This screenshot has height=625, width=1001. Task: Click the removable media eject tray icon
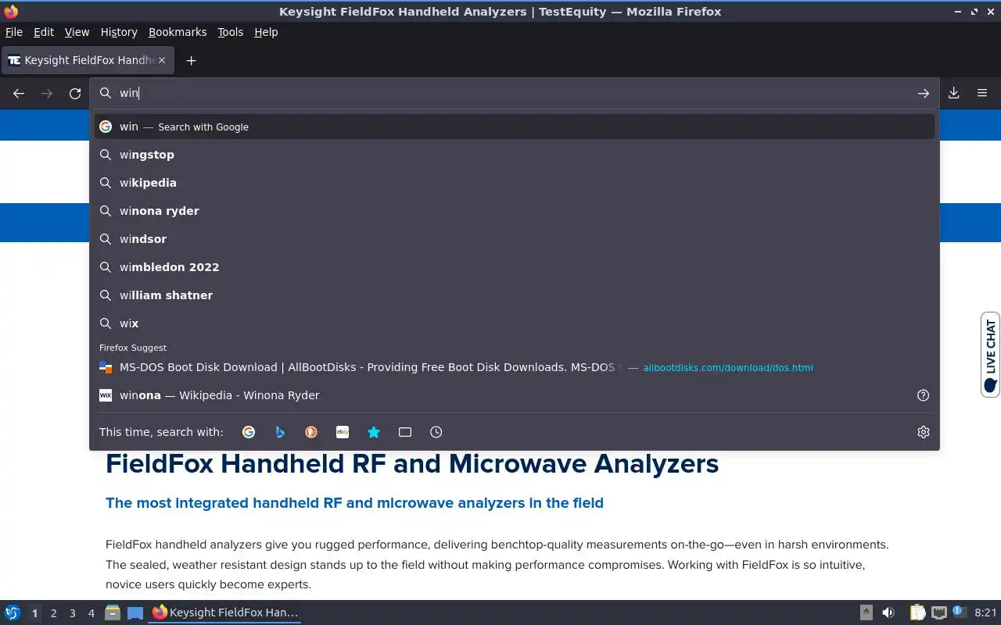[866, 612]
